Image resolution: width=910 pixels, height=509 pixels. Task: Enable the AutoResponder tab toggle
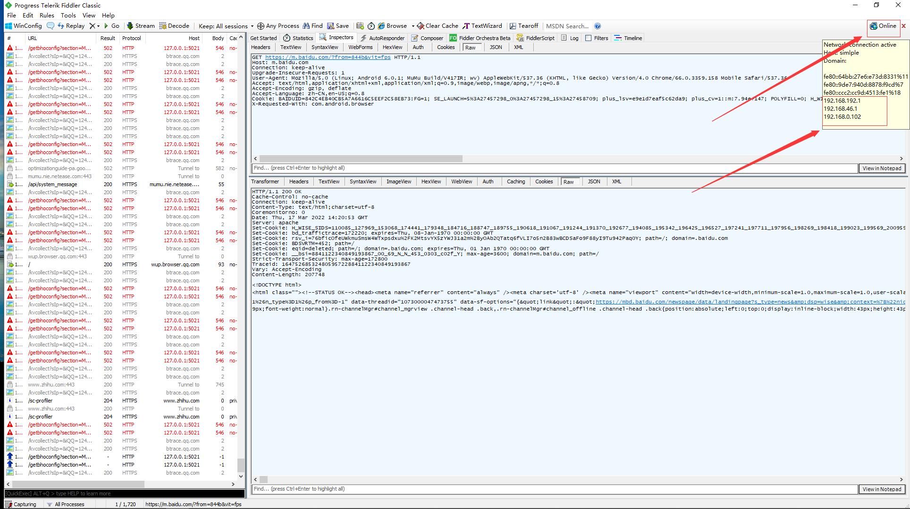380,38
